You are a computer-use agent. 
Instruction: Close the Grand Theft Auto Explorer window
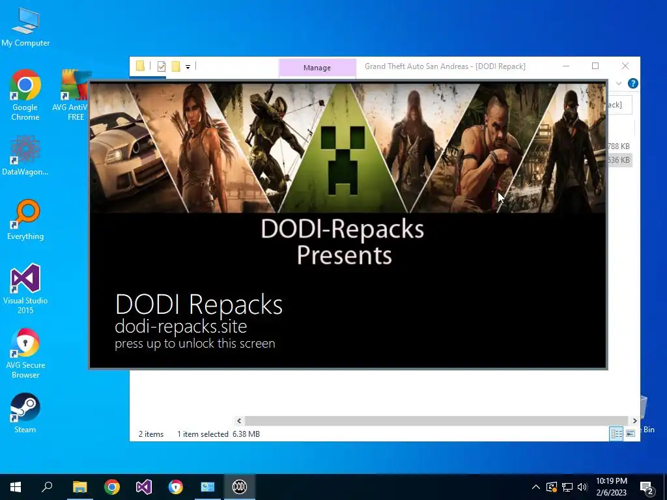[625, 66]
